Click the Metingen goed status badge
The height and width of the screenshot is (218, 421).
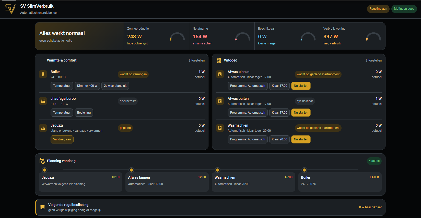(404, 9)
